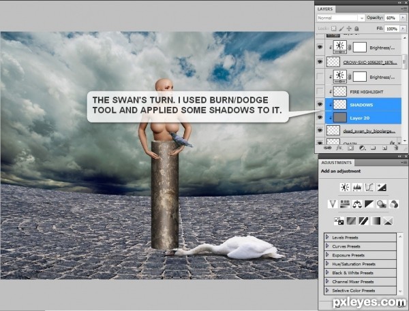Image resolution: width=409 pixels, height=311 pixels.
Task: Add a Brightness/Contrast adjustment from Adjustments panel
Action: (345, 187)
